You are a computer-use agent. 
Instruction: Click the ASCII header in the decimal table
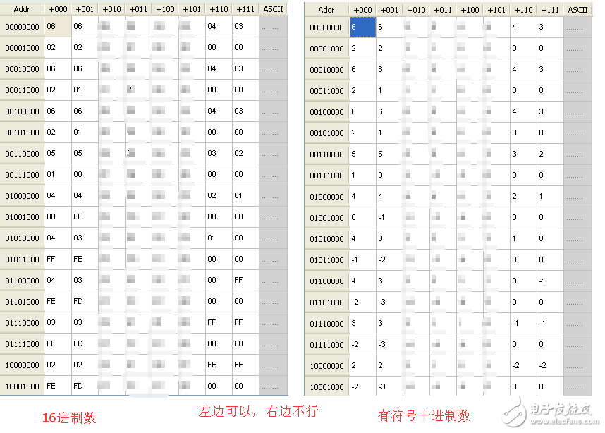pyautogui.click(x=577, y=10)
